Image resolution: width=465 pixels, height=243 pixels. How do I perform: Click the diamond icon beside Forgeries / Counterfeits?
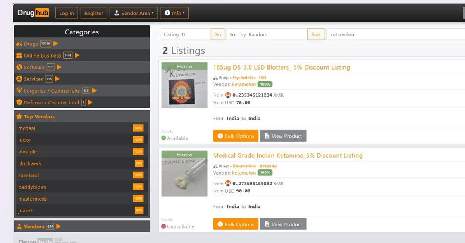coord(19,91)
